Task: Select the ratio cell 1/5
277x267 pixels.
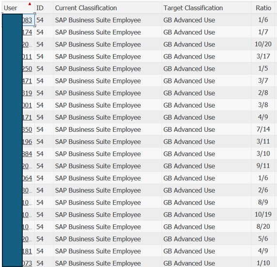Action: point(263,69)
